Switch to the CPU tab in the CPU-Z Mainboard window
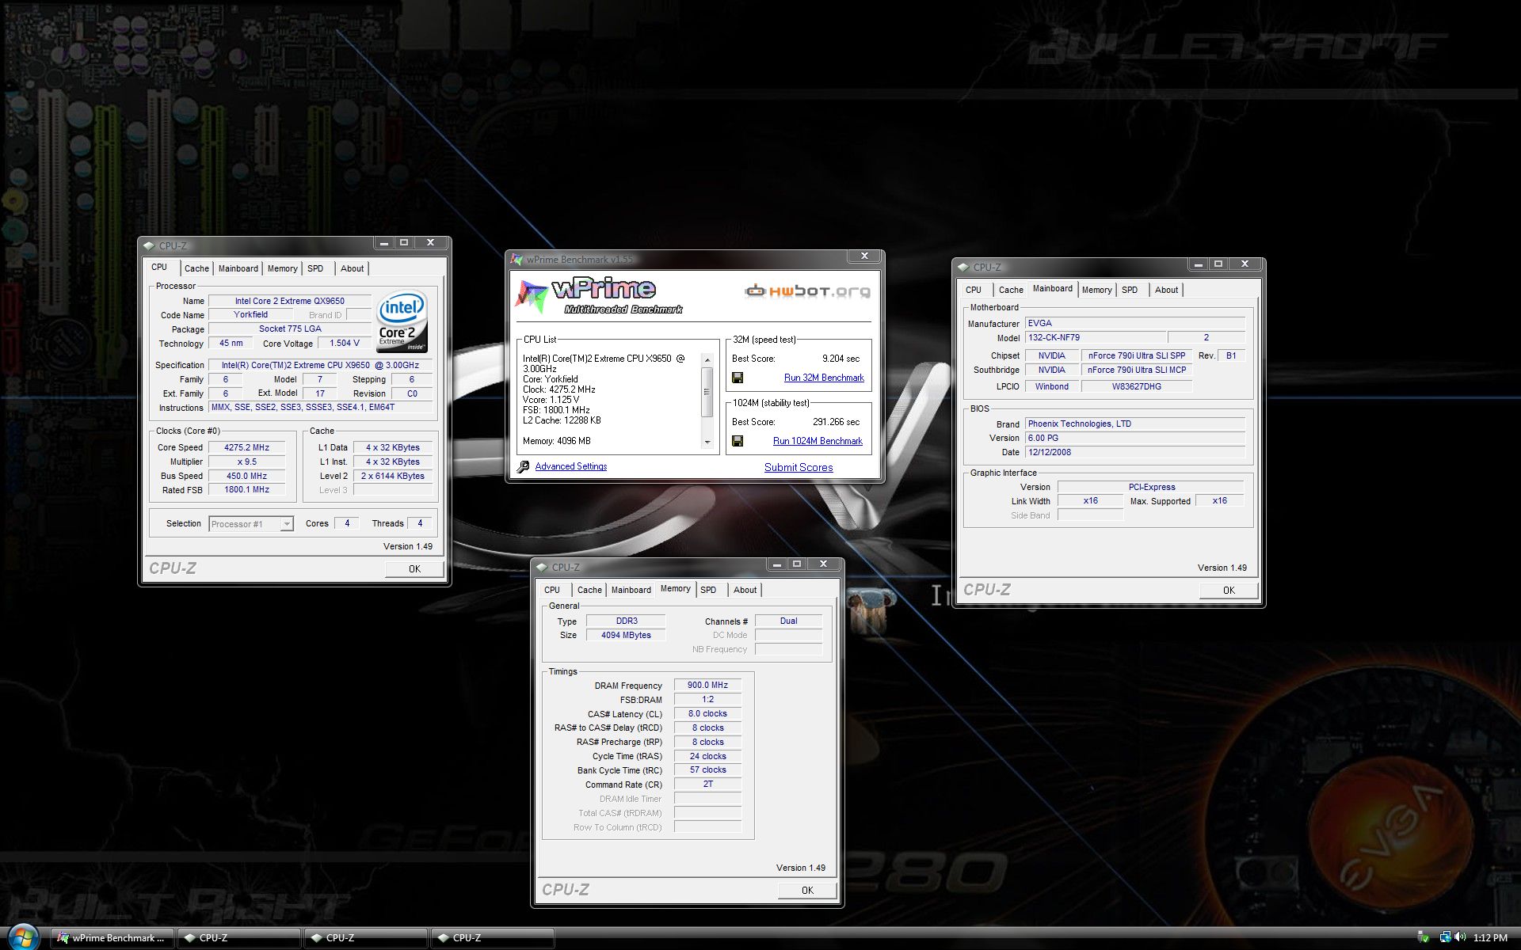Screen dimensions: 1521x950 [x=974, y=290]
